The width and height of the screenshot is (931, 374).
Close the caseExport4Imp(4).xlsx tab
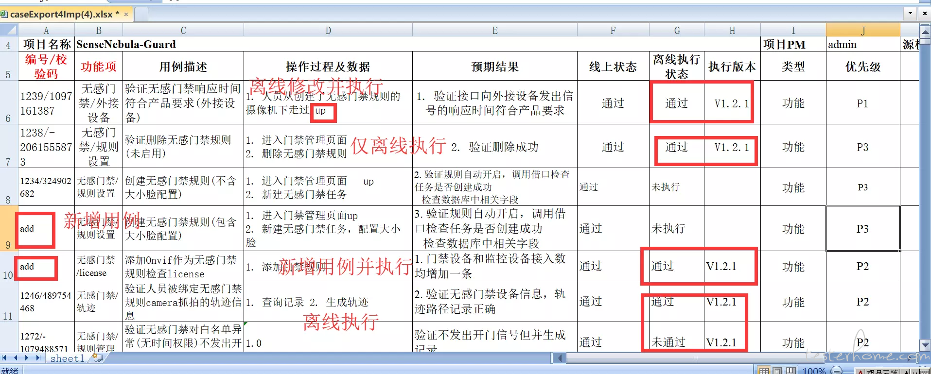[x=126, y=15]
